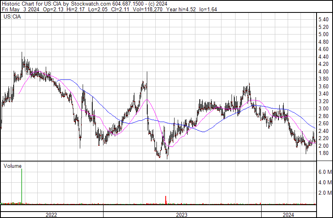Viewport: 333px width, 218px height.
Task: Click the Vol=118,270 value in the header
Action: 130,10
